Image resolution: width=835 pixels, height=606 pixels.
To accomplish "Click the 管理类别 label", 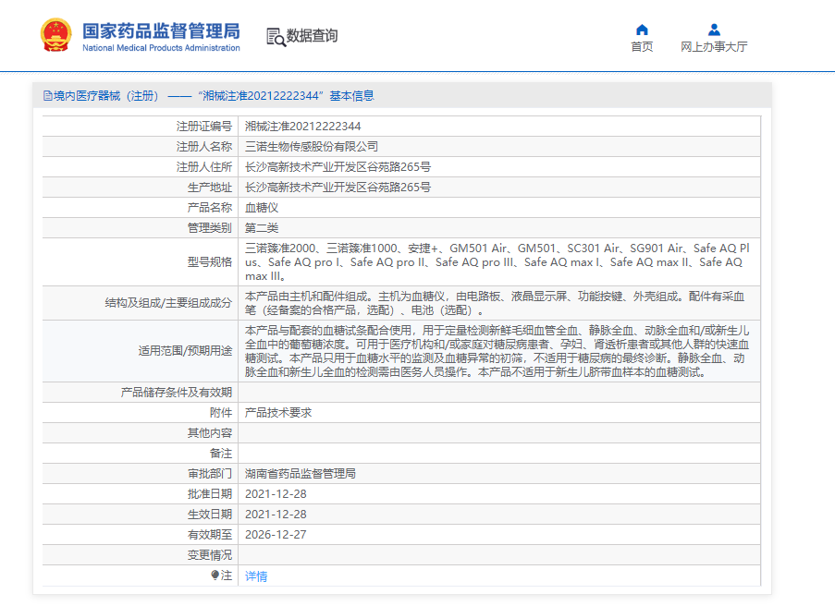I will click(x=210, y=228).
